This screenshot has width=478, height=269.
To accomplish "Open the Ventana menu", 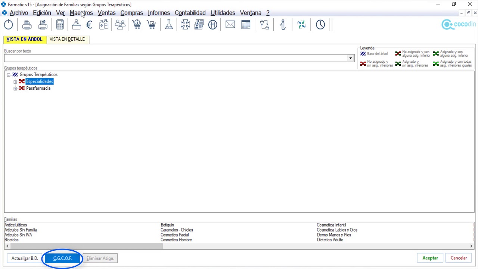I will coord(251,13).
